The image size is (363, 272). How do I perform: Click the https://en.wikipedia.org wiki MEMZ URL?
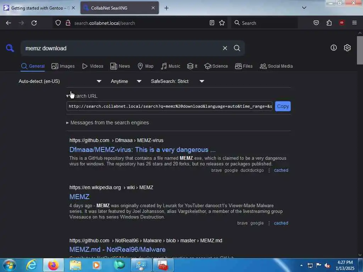111,187
